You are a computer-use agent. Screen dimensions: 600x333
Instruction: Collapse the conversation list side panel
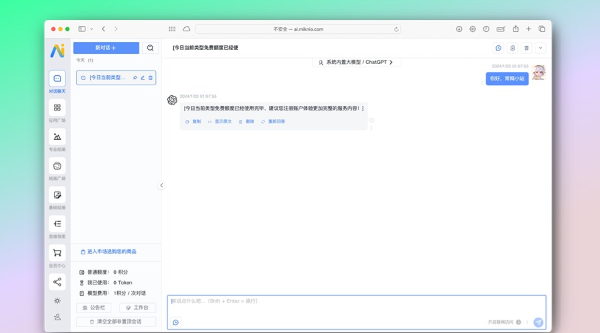click(x=161, y=185)
